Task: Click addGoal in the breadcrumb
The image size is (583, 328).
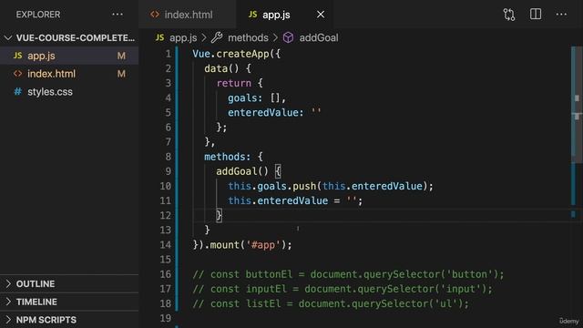Action: pyautogui.click(x=319, y=38)
